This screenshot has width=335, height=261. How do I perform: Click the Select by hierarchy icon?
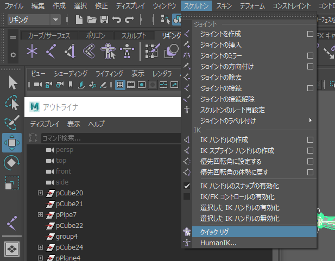point(166,20)
